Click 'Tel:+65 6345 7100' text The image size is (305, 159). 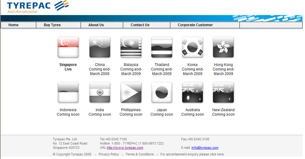pos(113,139)
